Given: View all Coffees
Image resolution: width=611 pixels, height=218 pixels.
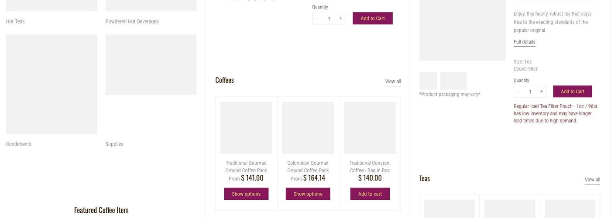Looking at the screenshot, I should click(393, 82).
